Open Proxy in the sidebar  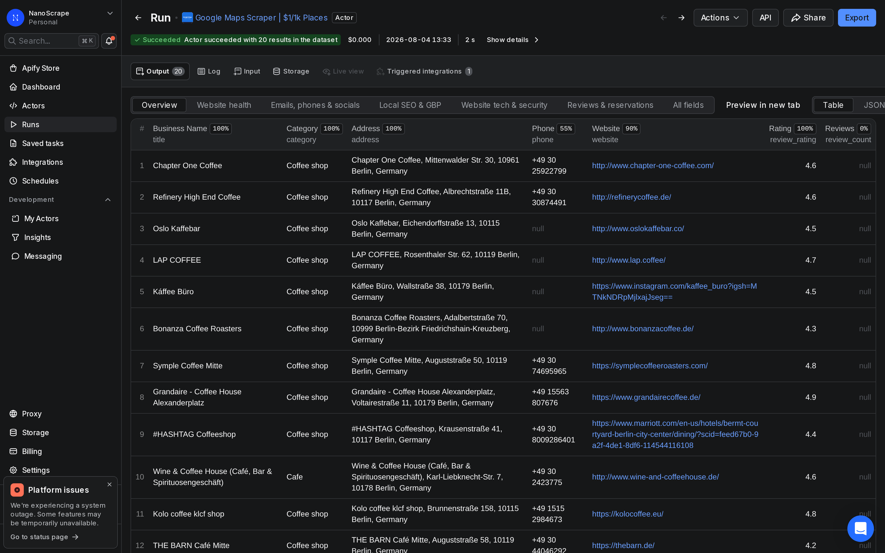click(60, 414)
